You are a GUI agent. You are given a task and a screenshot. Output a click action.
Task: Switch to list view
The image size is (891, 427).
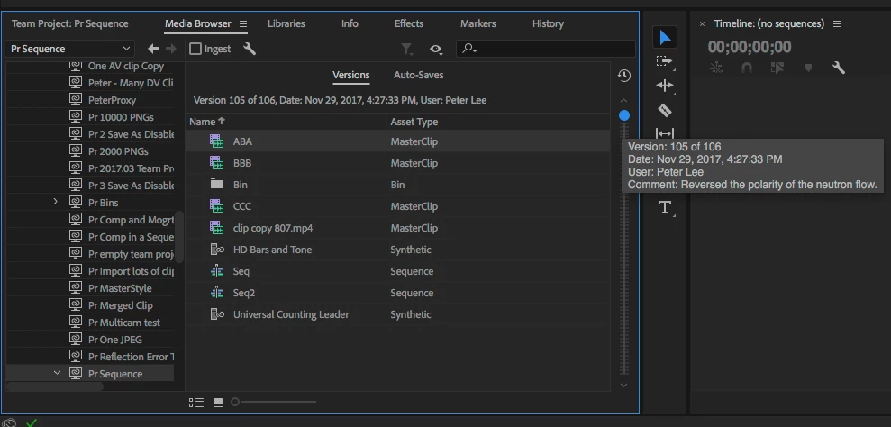click(196, 403)
